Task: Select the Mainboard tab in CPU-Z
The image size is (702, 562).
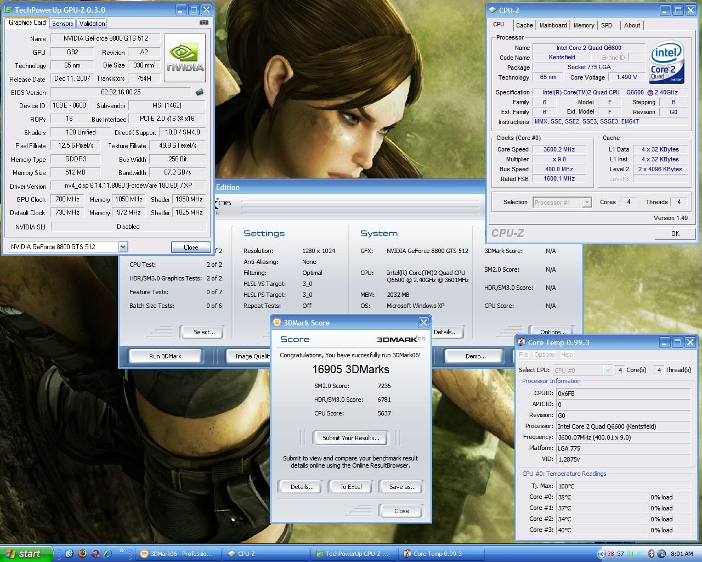Action: (553, 25)
